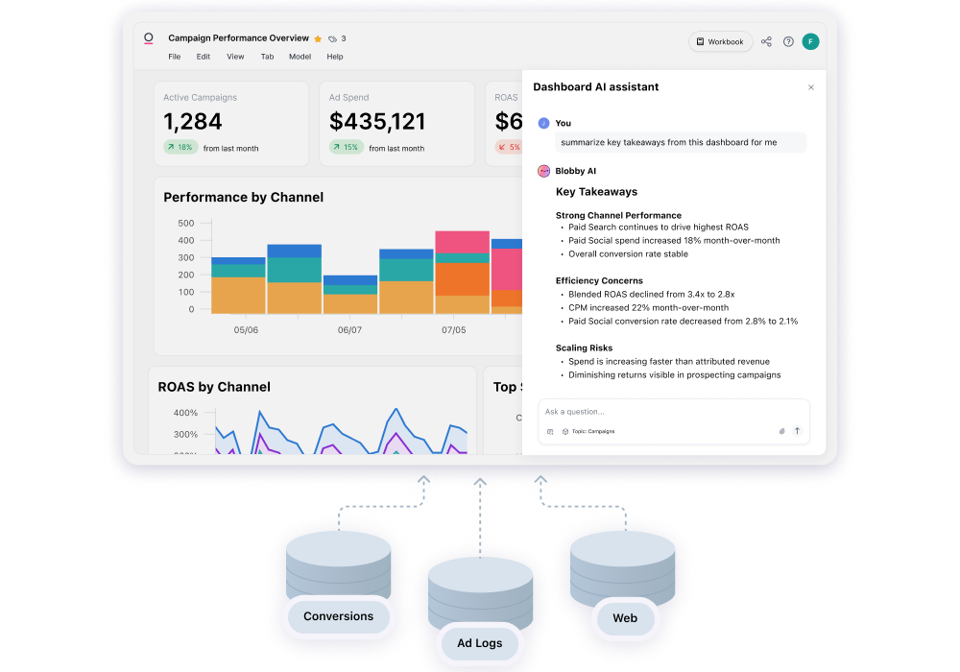Click the Web database label
Viewport: 960px width, 672px height.
pyautogui.click(x=625, y=618)
